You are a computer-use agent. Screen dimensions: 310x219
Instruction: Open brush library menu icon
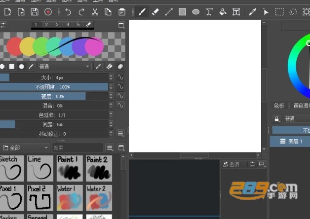pos(110,147)
